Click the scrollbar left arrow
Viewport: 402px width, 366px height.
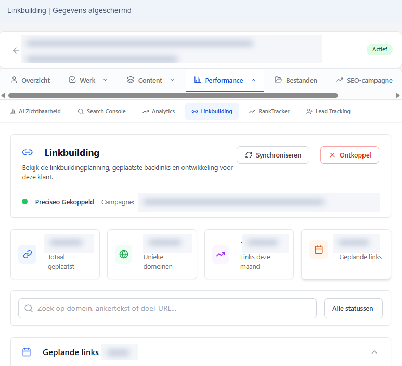click(3, 95)
